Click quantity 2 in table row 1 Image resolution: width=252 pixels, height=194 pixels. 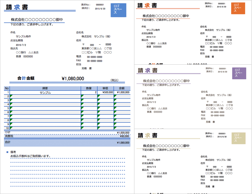click(89, 93)
